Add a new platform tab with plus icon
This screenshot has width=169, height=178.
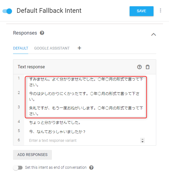point(79,48)
